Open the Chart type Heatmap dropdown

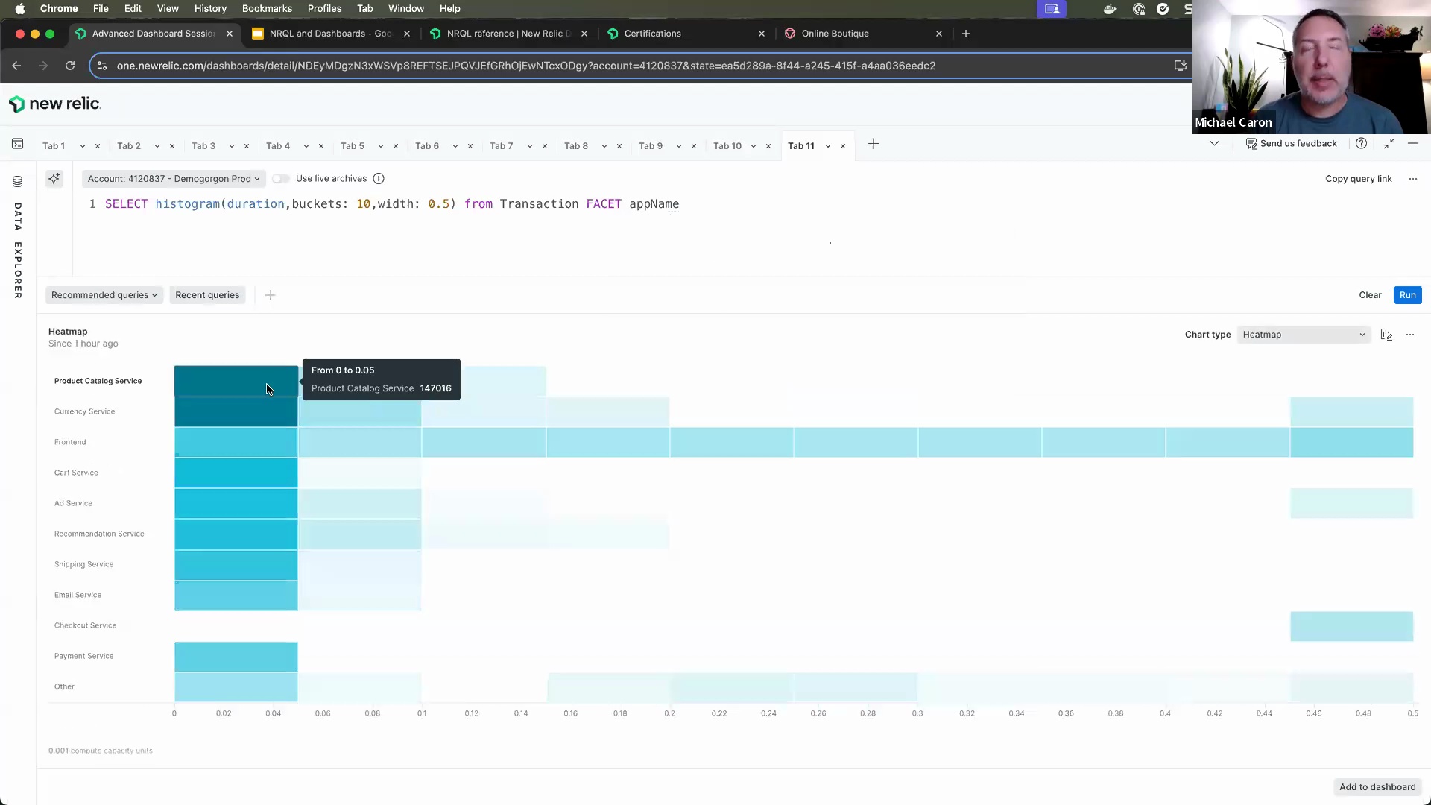pos(1303,335)
